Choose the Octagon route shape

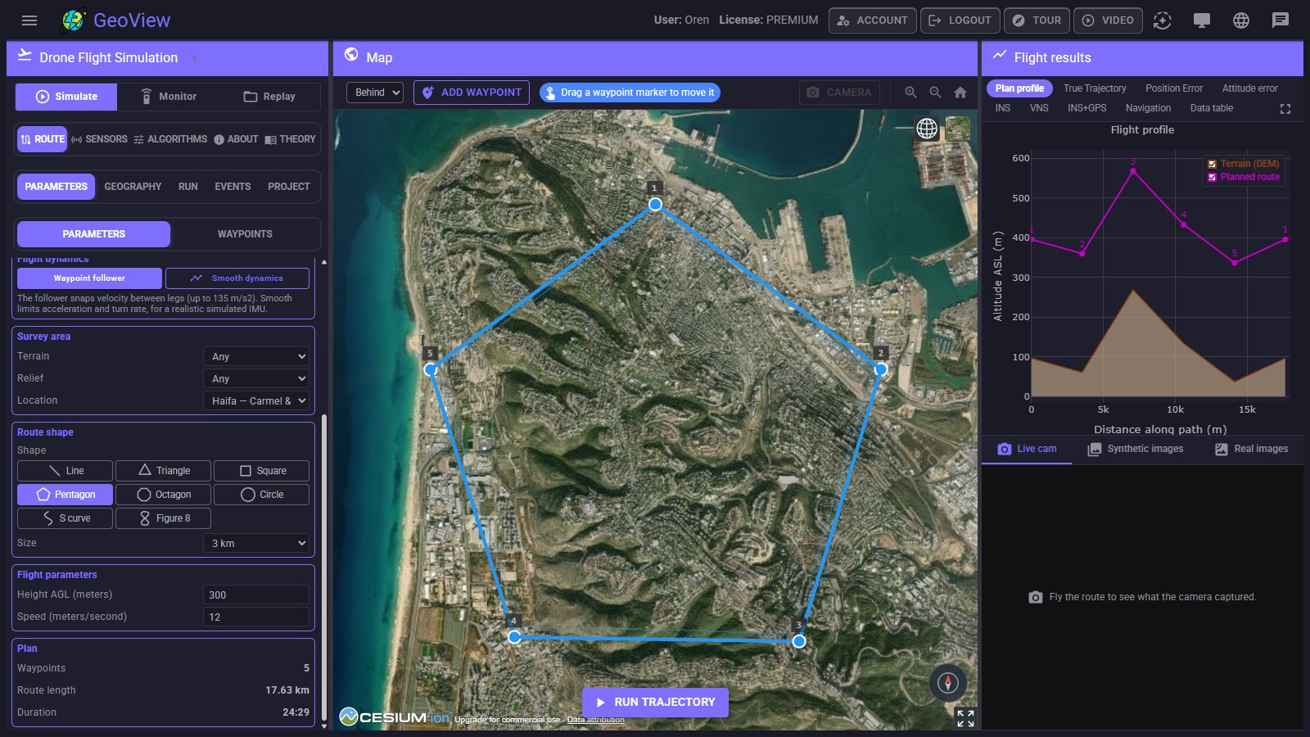[163, 495]
